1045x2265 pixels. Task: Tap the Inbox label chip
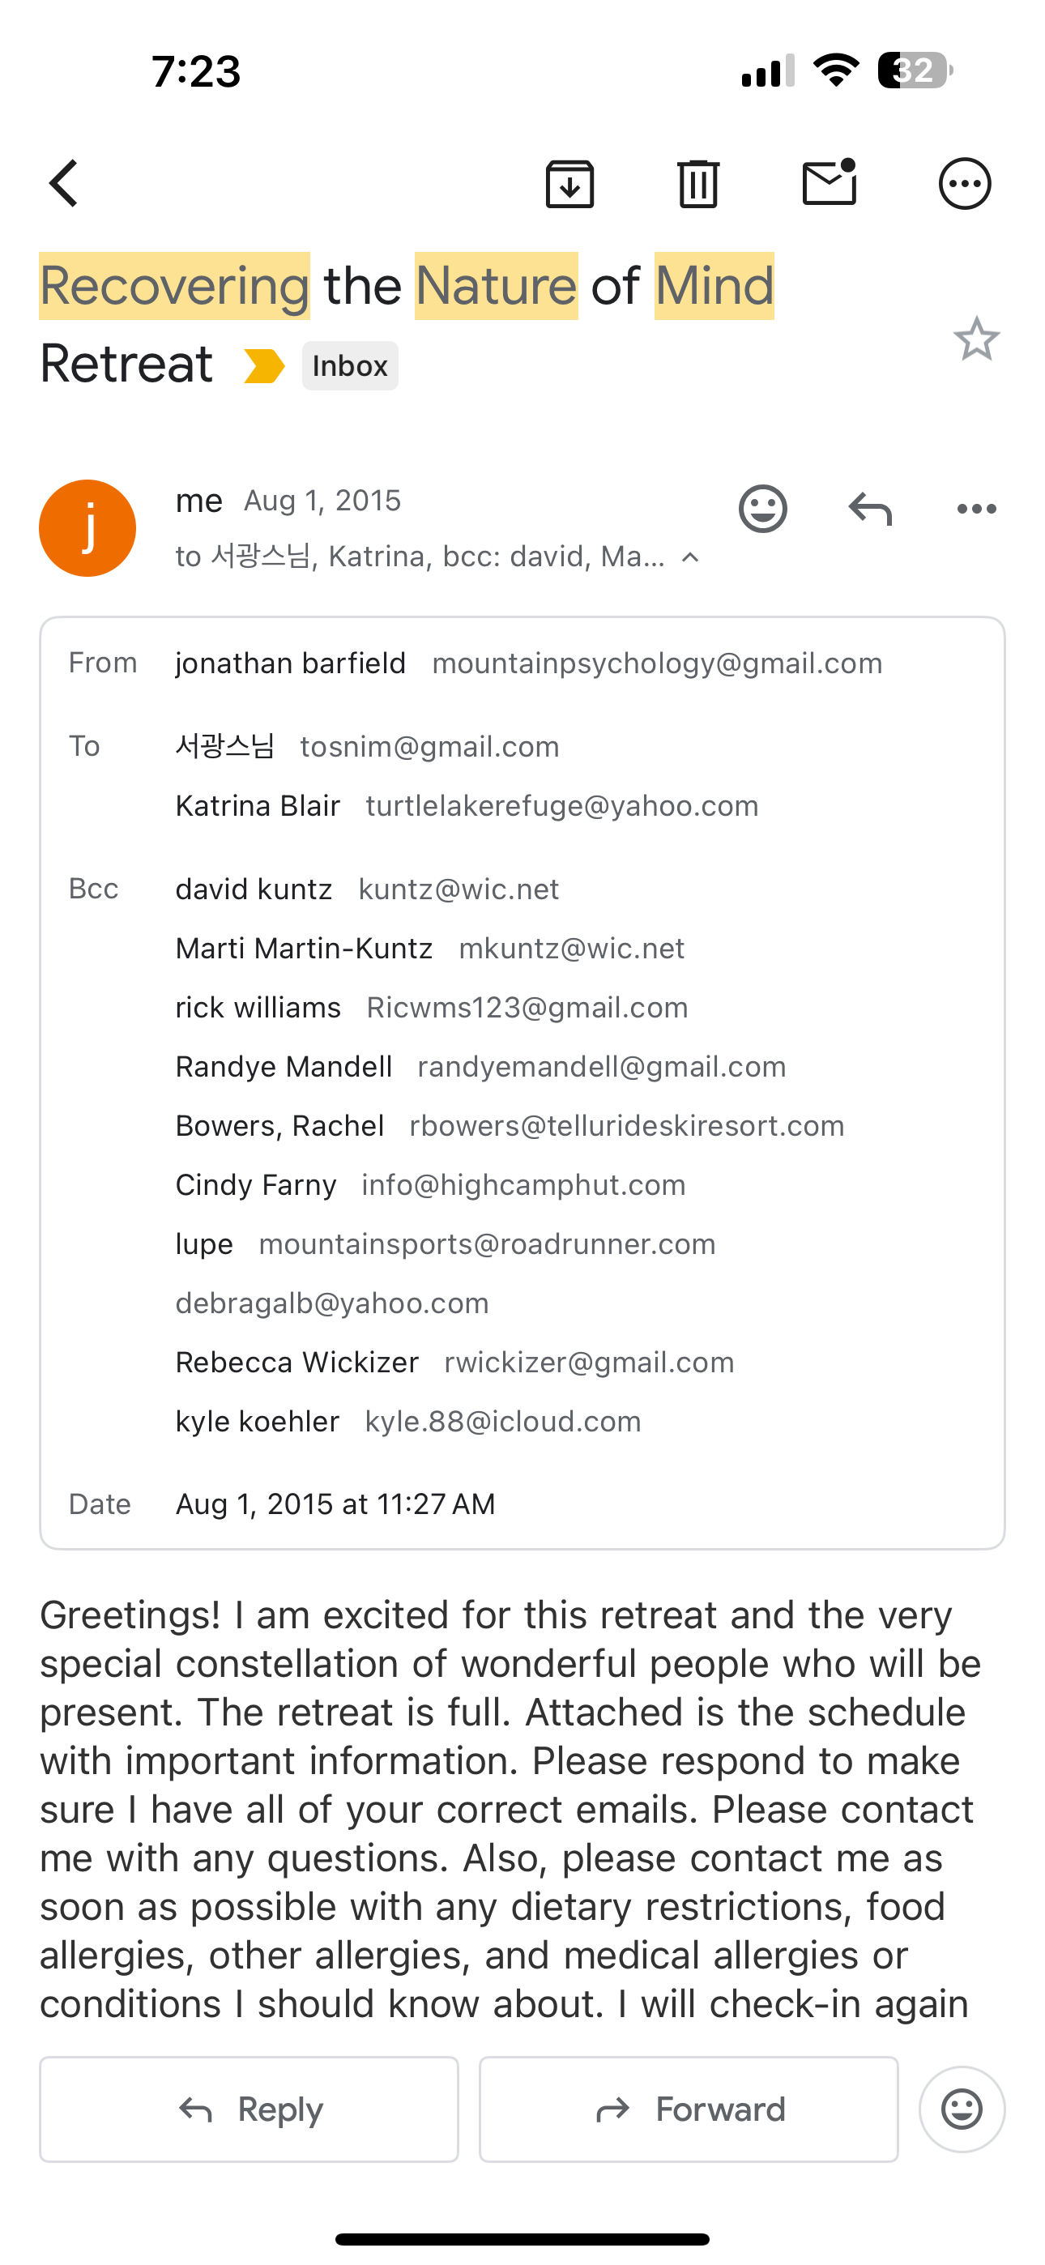350,366
